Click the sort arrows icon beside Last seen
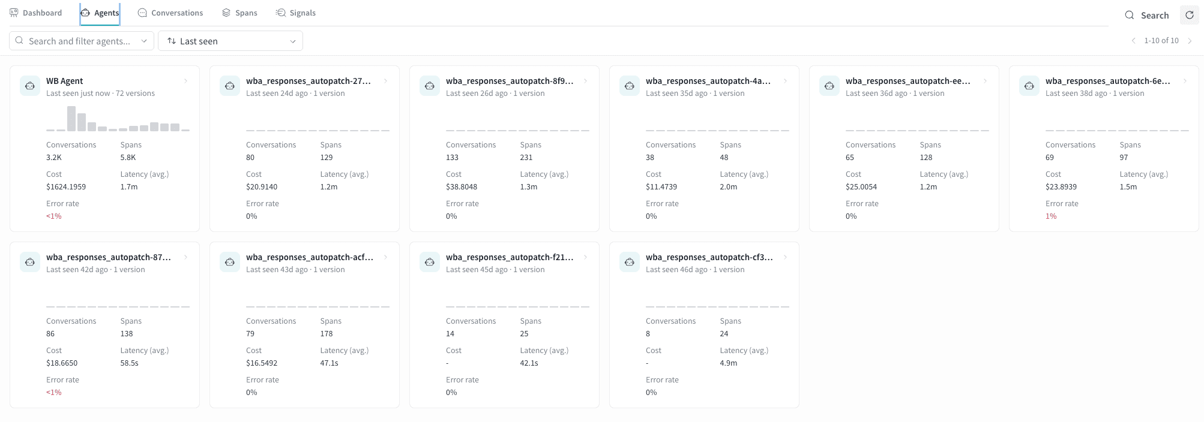The image size is (1204, 422). coord(172,41)
